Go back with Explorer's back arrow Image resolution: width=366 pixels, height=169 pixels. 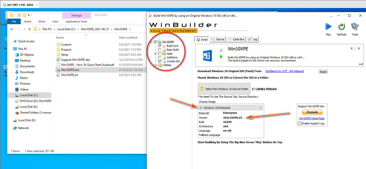click(x=12, y=29)
